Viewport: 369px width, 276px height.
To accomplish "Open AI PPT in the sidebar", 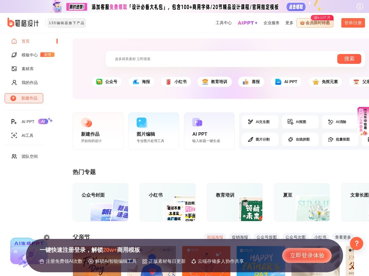I will click(x=28, y=122).
